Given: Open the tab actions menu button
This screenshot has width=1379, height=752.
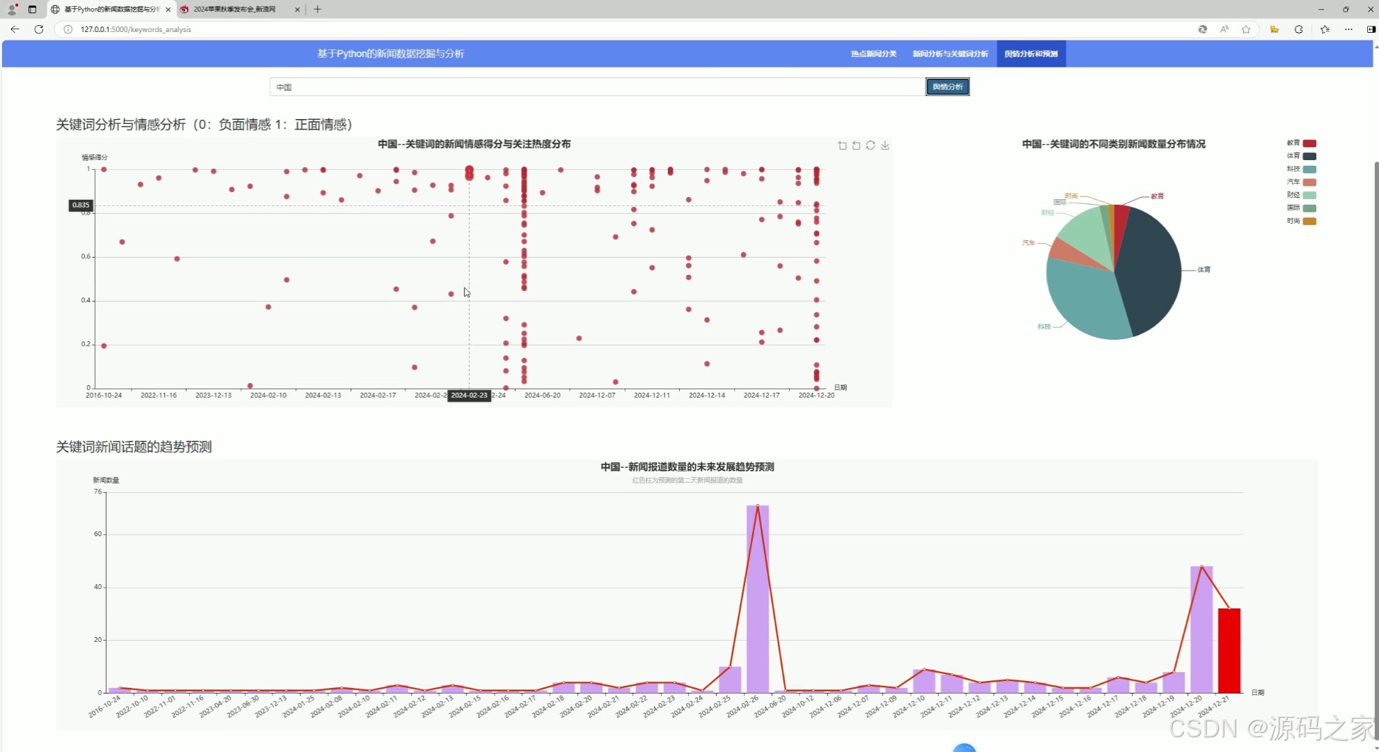Looking at the screenshot, I should click(x=32, y=9).
